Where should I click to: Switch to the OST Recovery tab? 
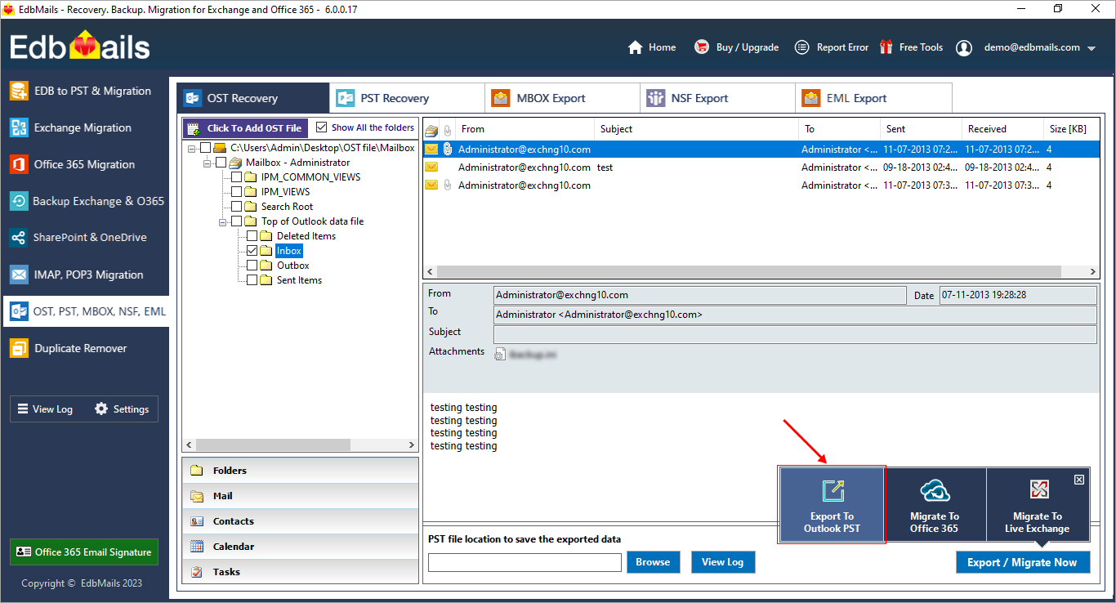coord(253,98)
